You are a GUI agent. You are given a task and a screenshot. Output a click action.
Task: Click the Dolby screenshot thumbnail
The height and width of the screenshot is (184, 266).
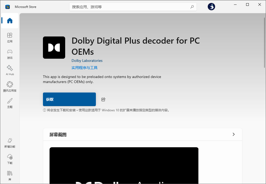(x=124, y=165)
